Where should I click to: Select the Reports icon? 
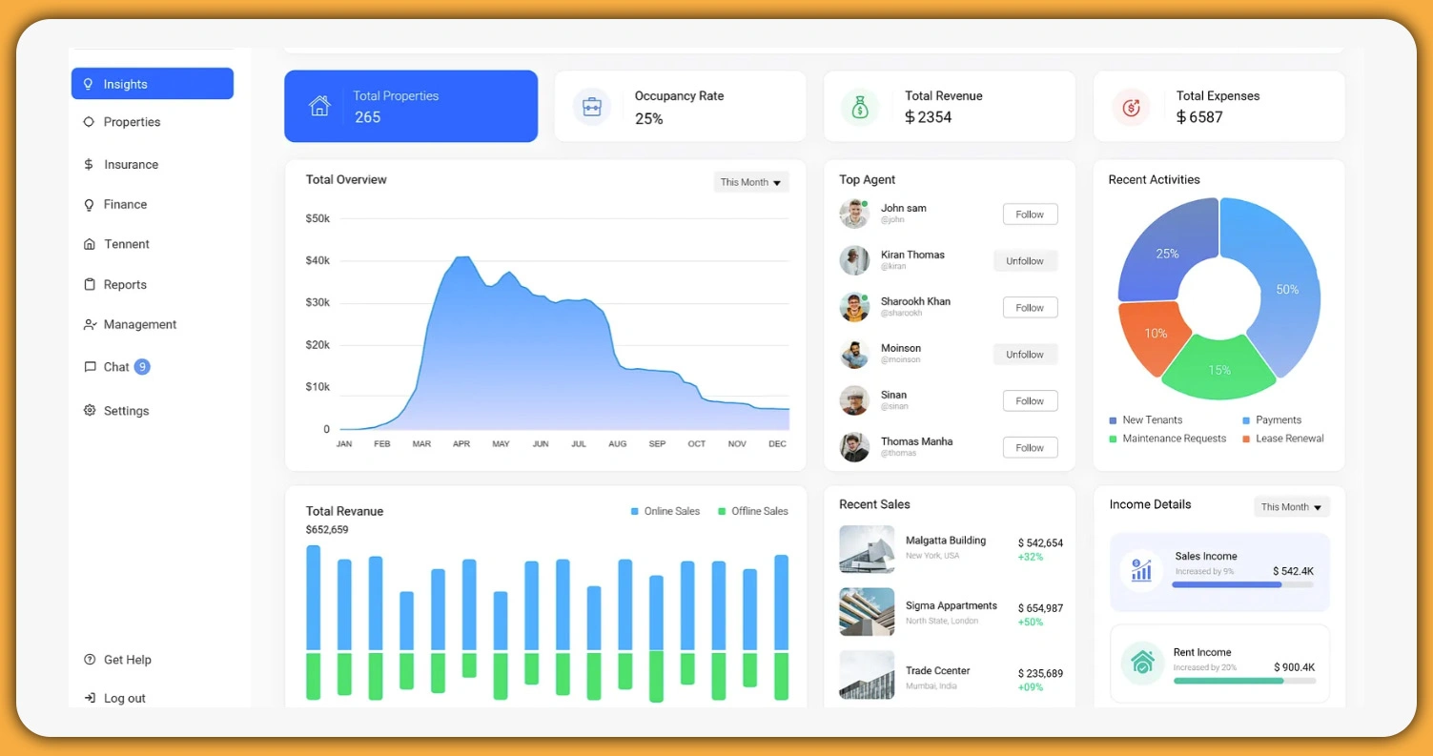tap(87, 284)
